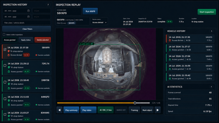Click playback timeline slider handle
219x123 pixels.
pyautogui.click(x=135, y=103)
